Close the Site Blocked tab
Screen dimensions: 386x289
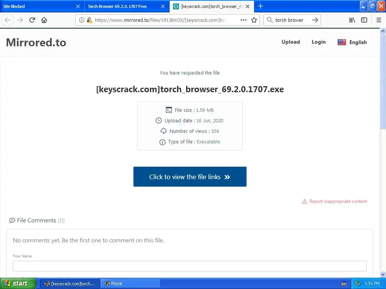78,6
